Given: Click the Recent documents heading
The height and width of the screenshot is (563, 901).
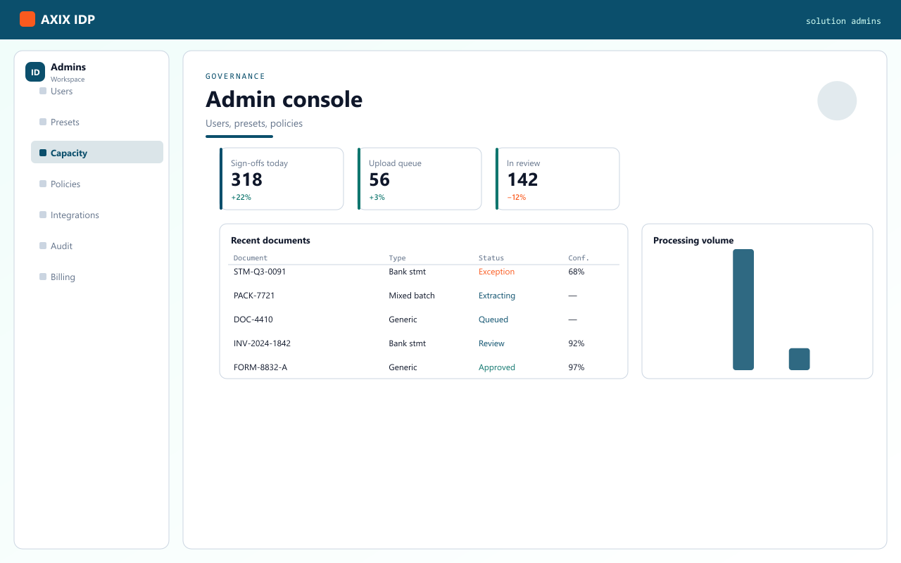Looking at the screenshot, I should click(x=270, y=241).
